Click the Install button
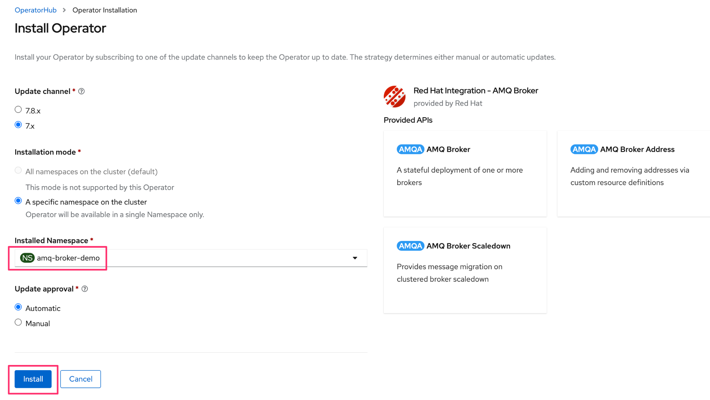 pyautogui.click(x=33, y=379)
